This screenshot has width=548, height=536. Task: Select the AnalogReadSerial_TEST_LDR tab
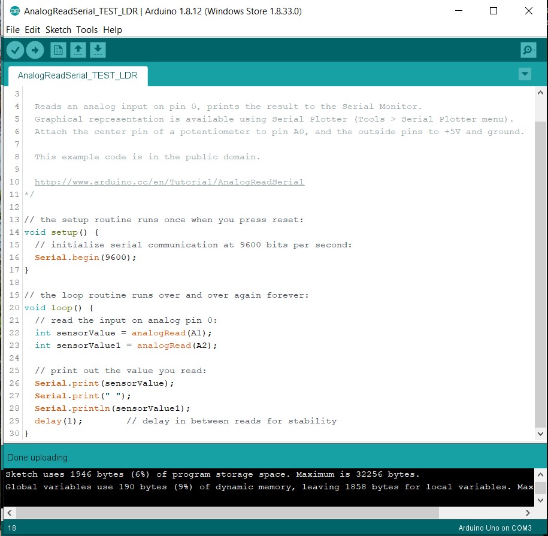tap(78, 75)
